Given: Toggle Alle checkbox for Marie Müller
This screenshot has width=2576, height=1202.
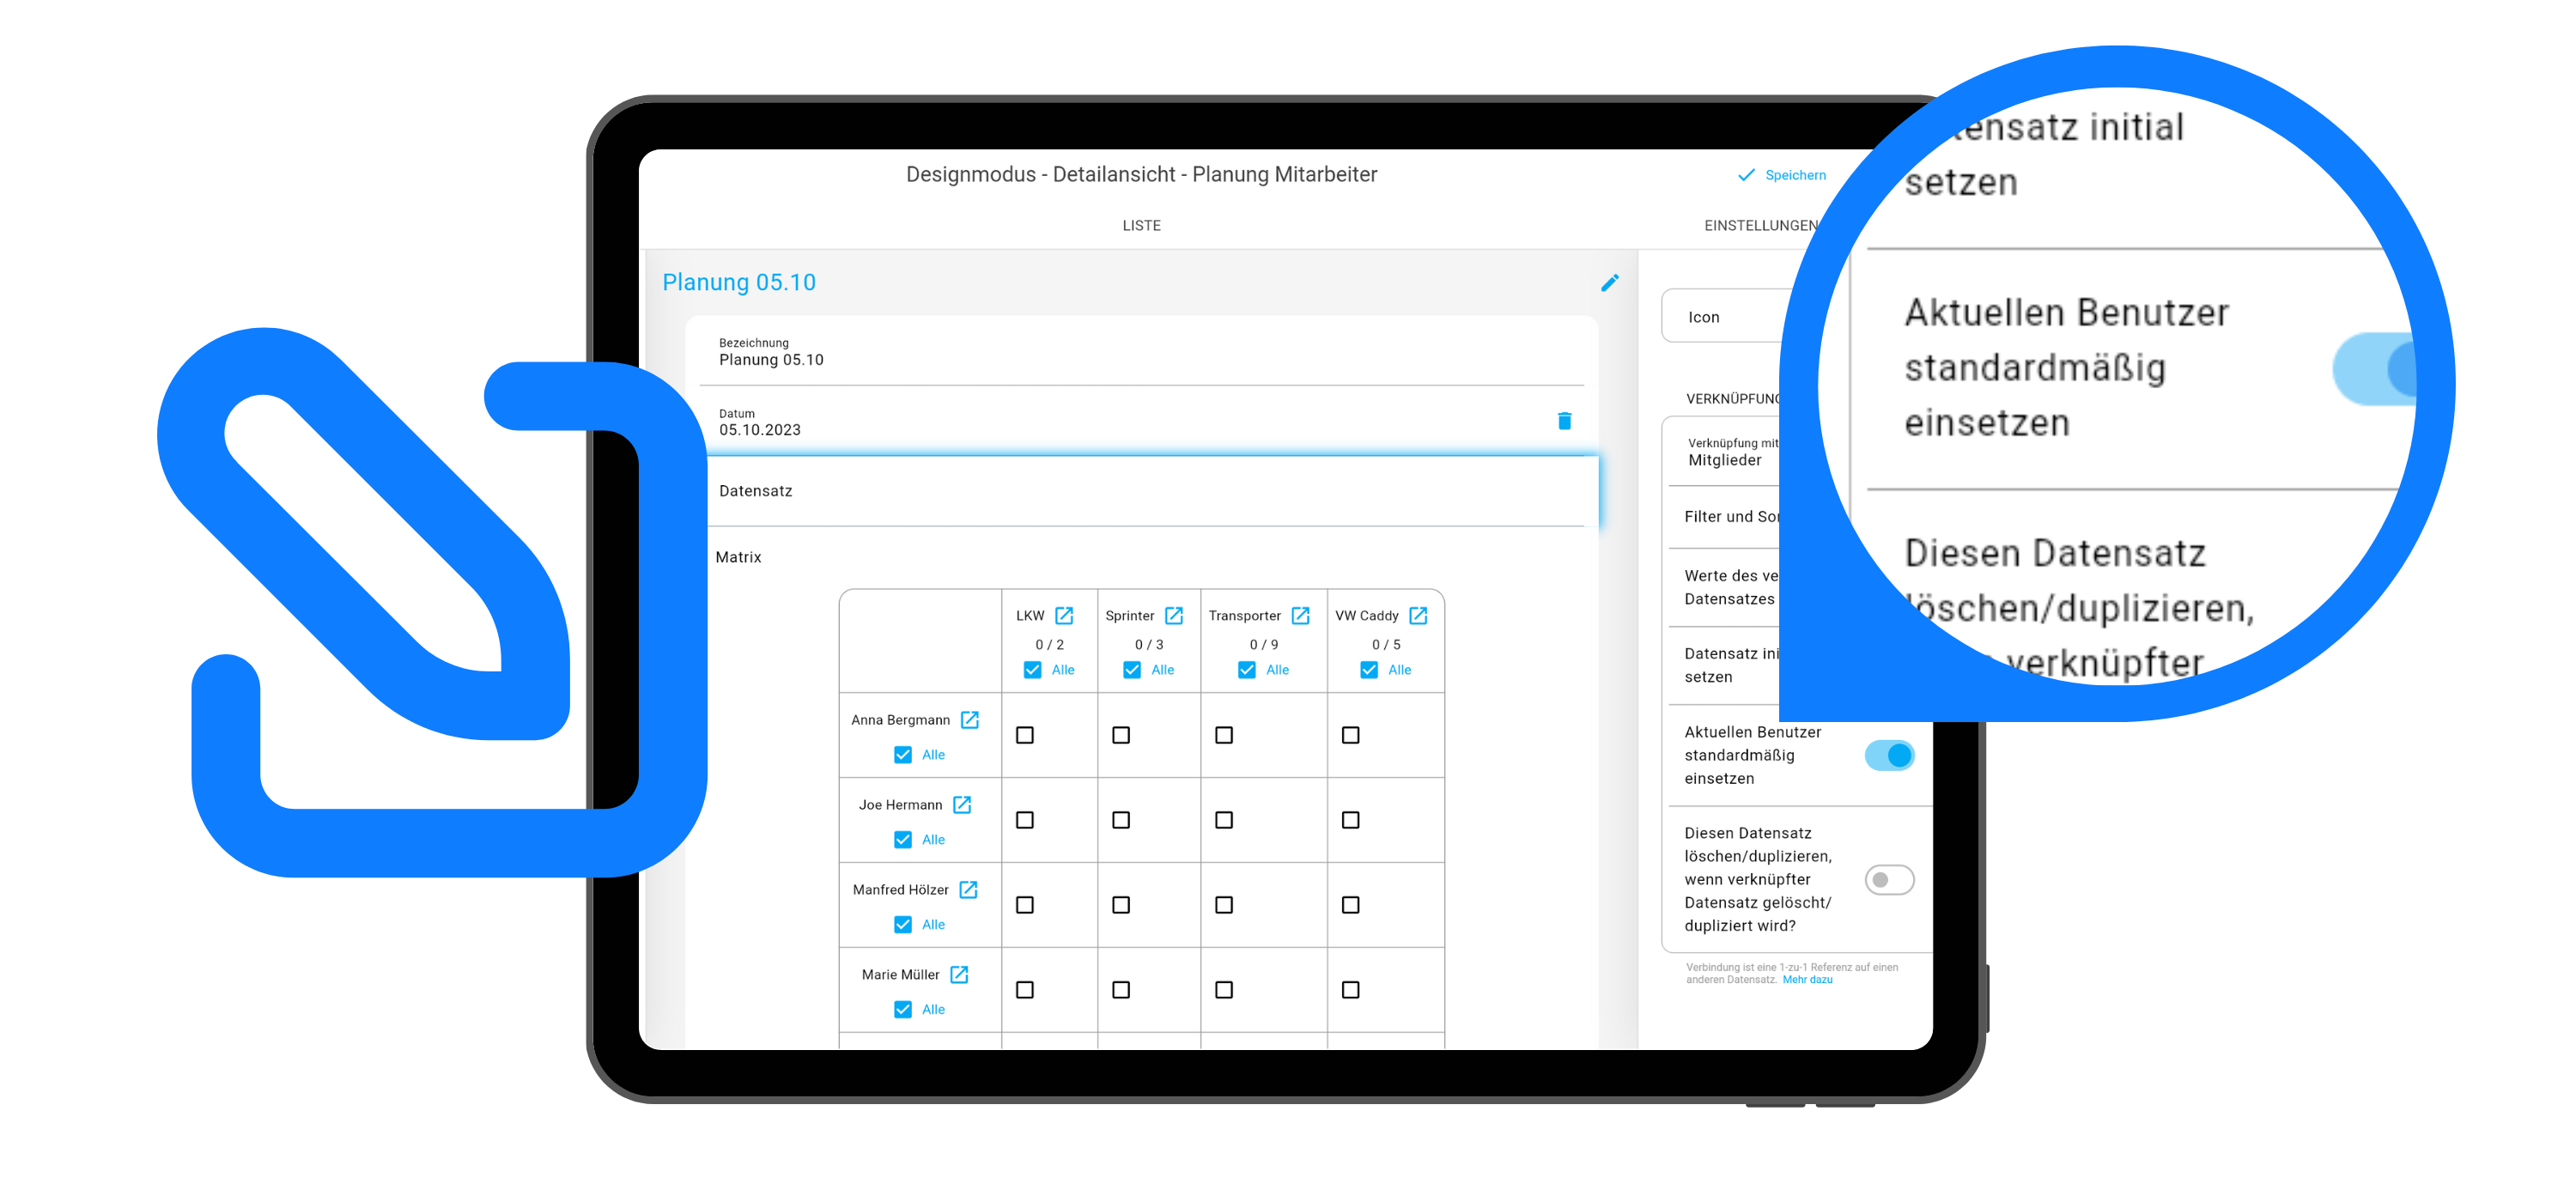Looking at the screenshot, I should pyautogui.click(x=903, y=1010).
